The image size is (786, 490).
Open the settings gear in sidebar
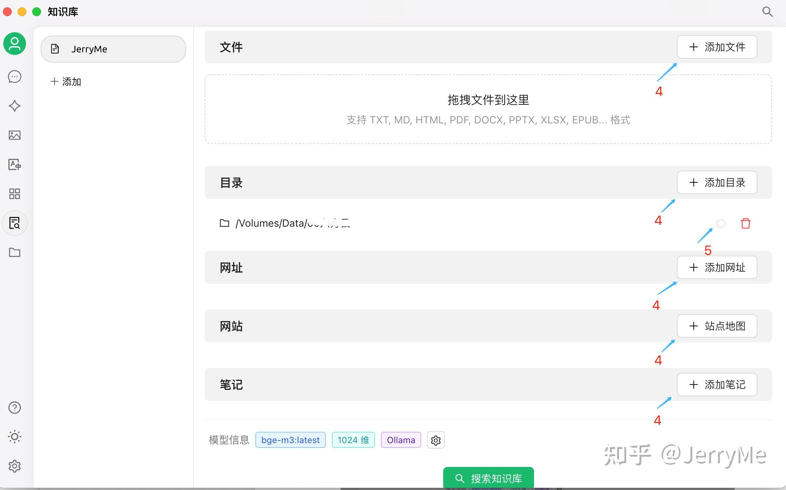pyautogui.click(x=15, y=466)
